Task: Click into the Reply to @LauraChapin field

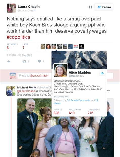Action: [x=34, y=76]
